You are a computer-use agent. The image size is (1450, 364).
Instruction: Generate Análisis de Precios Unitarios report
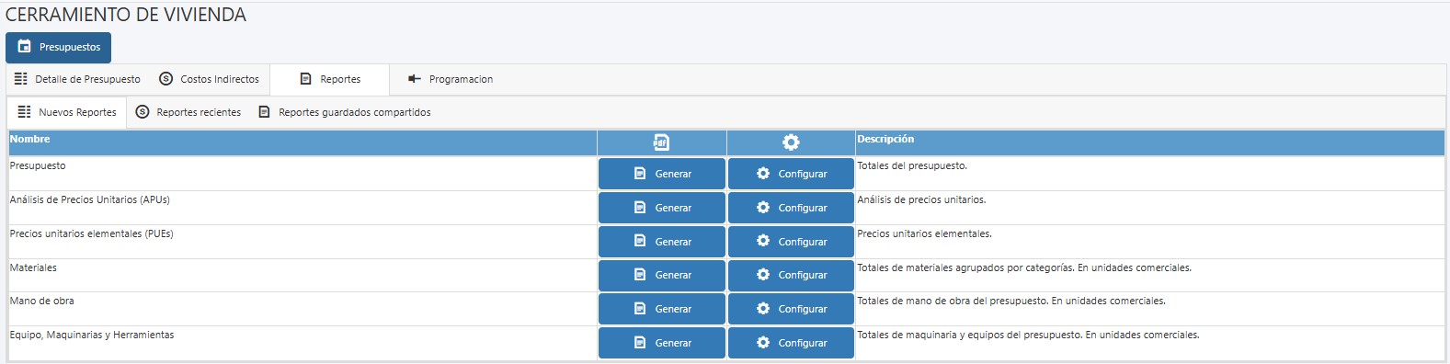click(662, 208)
